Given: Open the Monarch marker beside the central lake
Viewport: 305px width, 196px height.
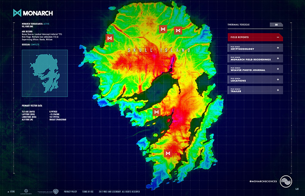Looking at the screenshot, I should 157,112.
